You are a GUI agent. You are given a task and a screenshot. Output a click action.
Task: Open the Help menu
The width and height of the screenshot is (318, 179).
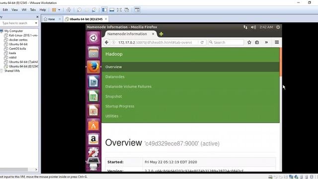tap(43, 10)
